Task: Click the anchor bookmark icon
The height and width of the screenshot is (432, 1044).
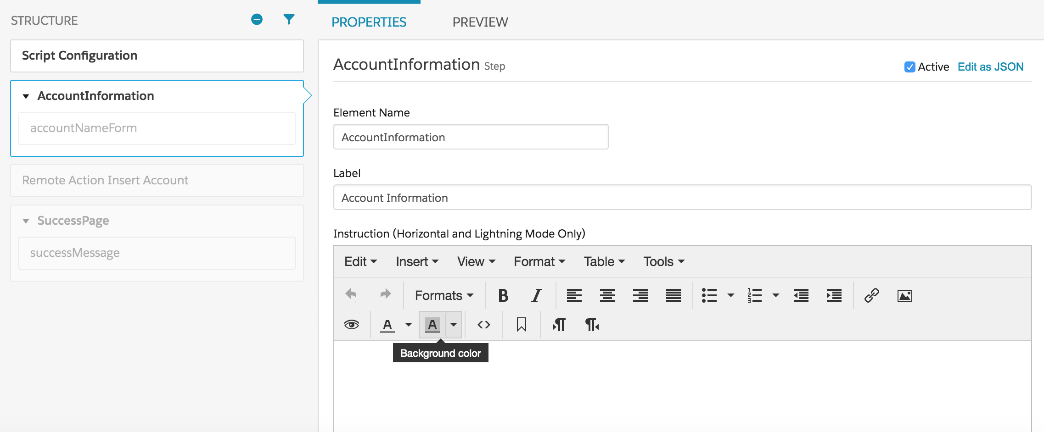Action: point(521,325)
